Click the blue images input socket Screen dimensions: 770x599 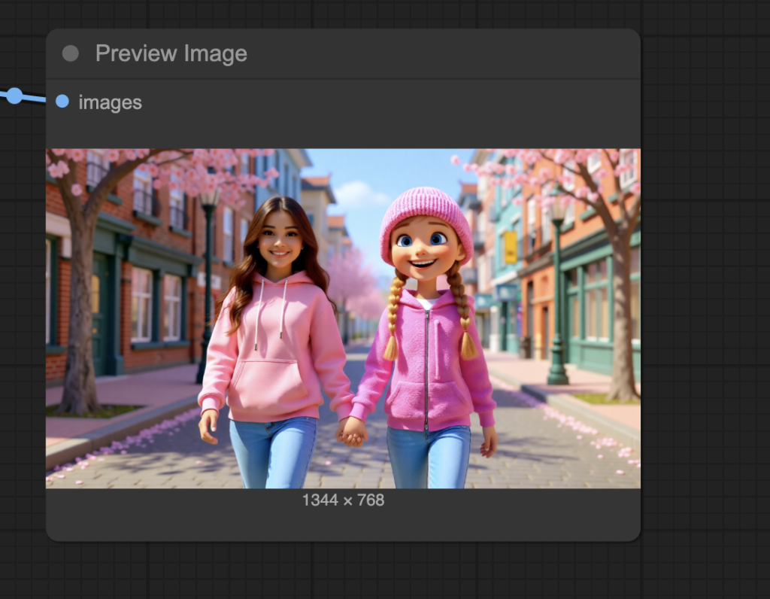point(62,102)
